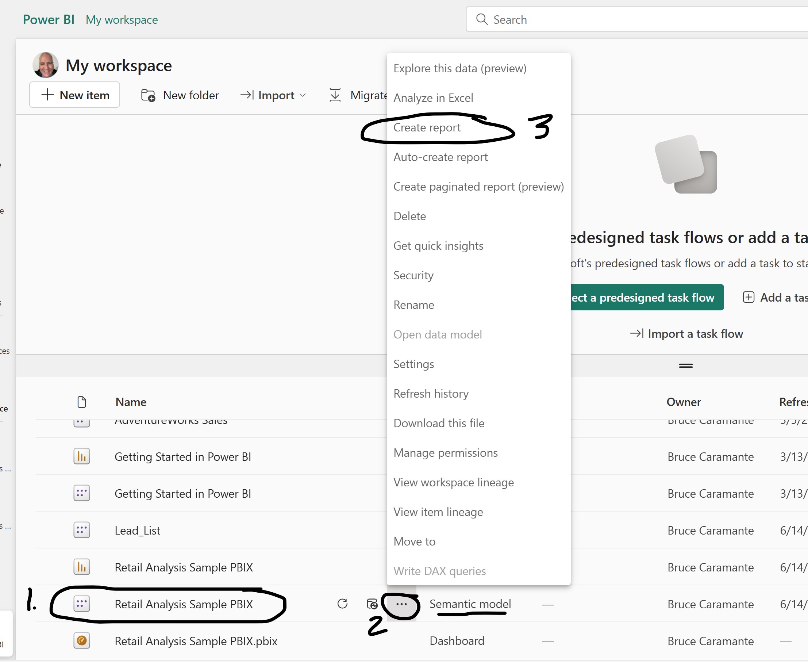Screen dimensions: 808x662
Task: Choose Download this file
Action: [x=439, y=423]
